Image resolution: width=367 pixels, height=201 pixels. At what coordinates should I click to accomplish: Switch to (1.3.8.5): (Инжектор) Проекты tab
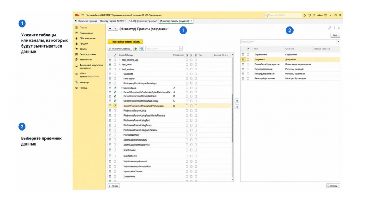(x=142, y=21)
